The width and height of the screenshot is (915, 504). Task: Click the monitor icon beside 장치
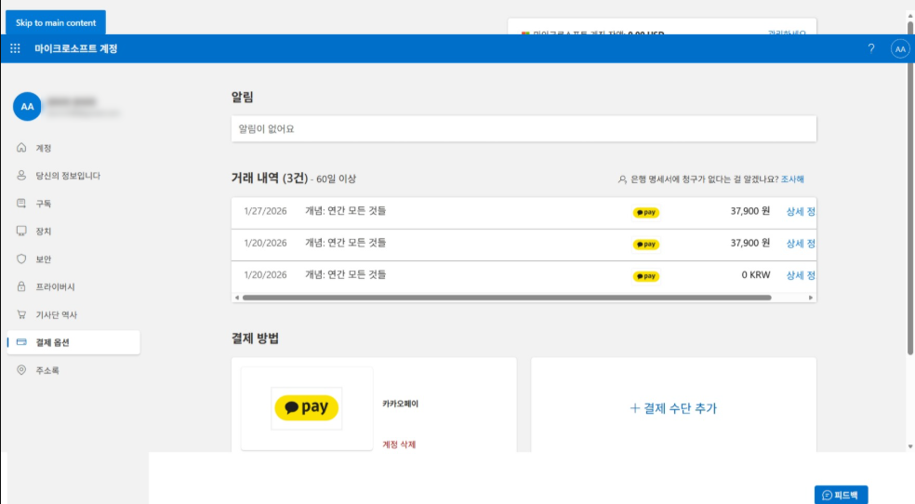21,231
